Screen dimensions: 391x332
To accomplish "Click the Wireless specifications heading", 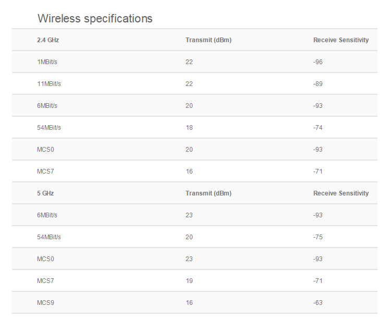I will tap(95, 19).
